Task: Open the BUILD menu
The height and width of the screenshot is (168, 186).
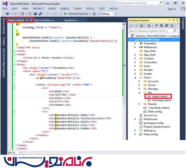Action: (x=53, y=9)
